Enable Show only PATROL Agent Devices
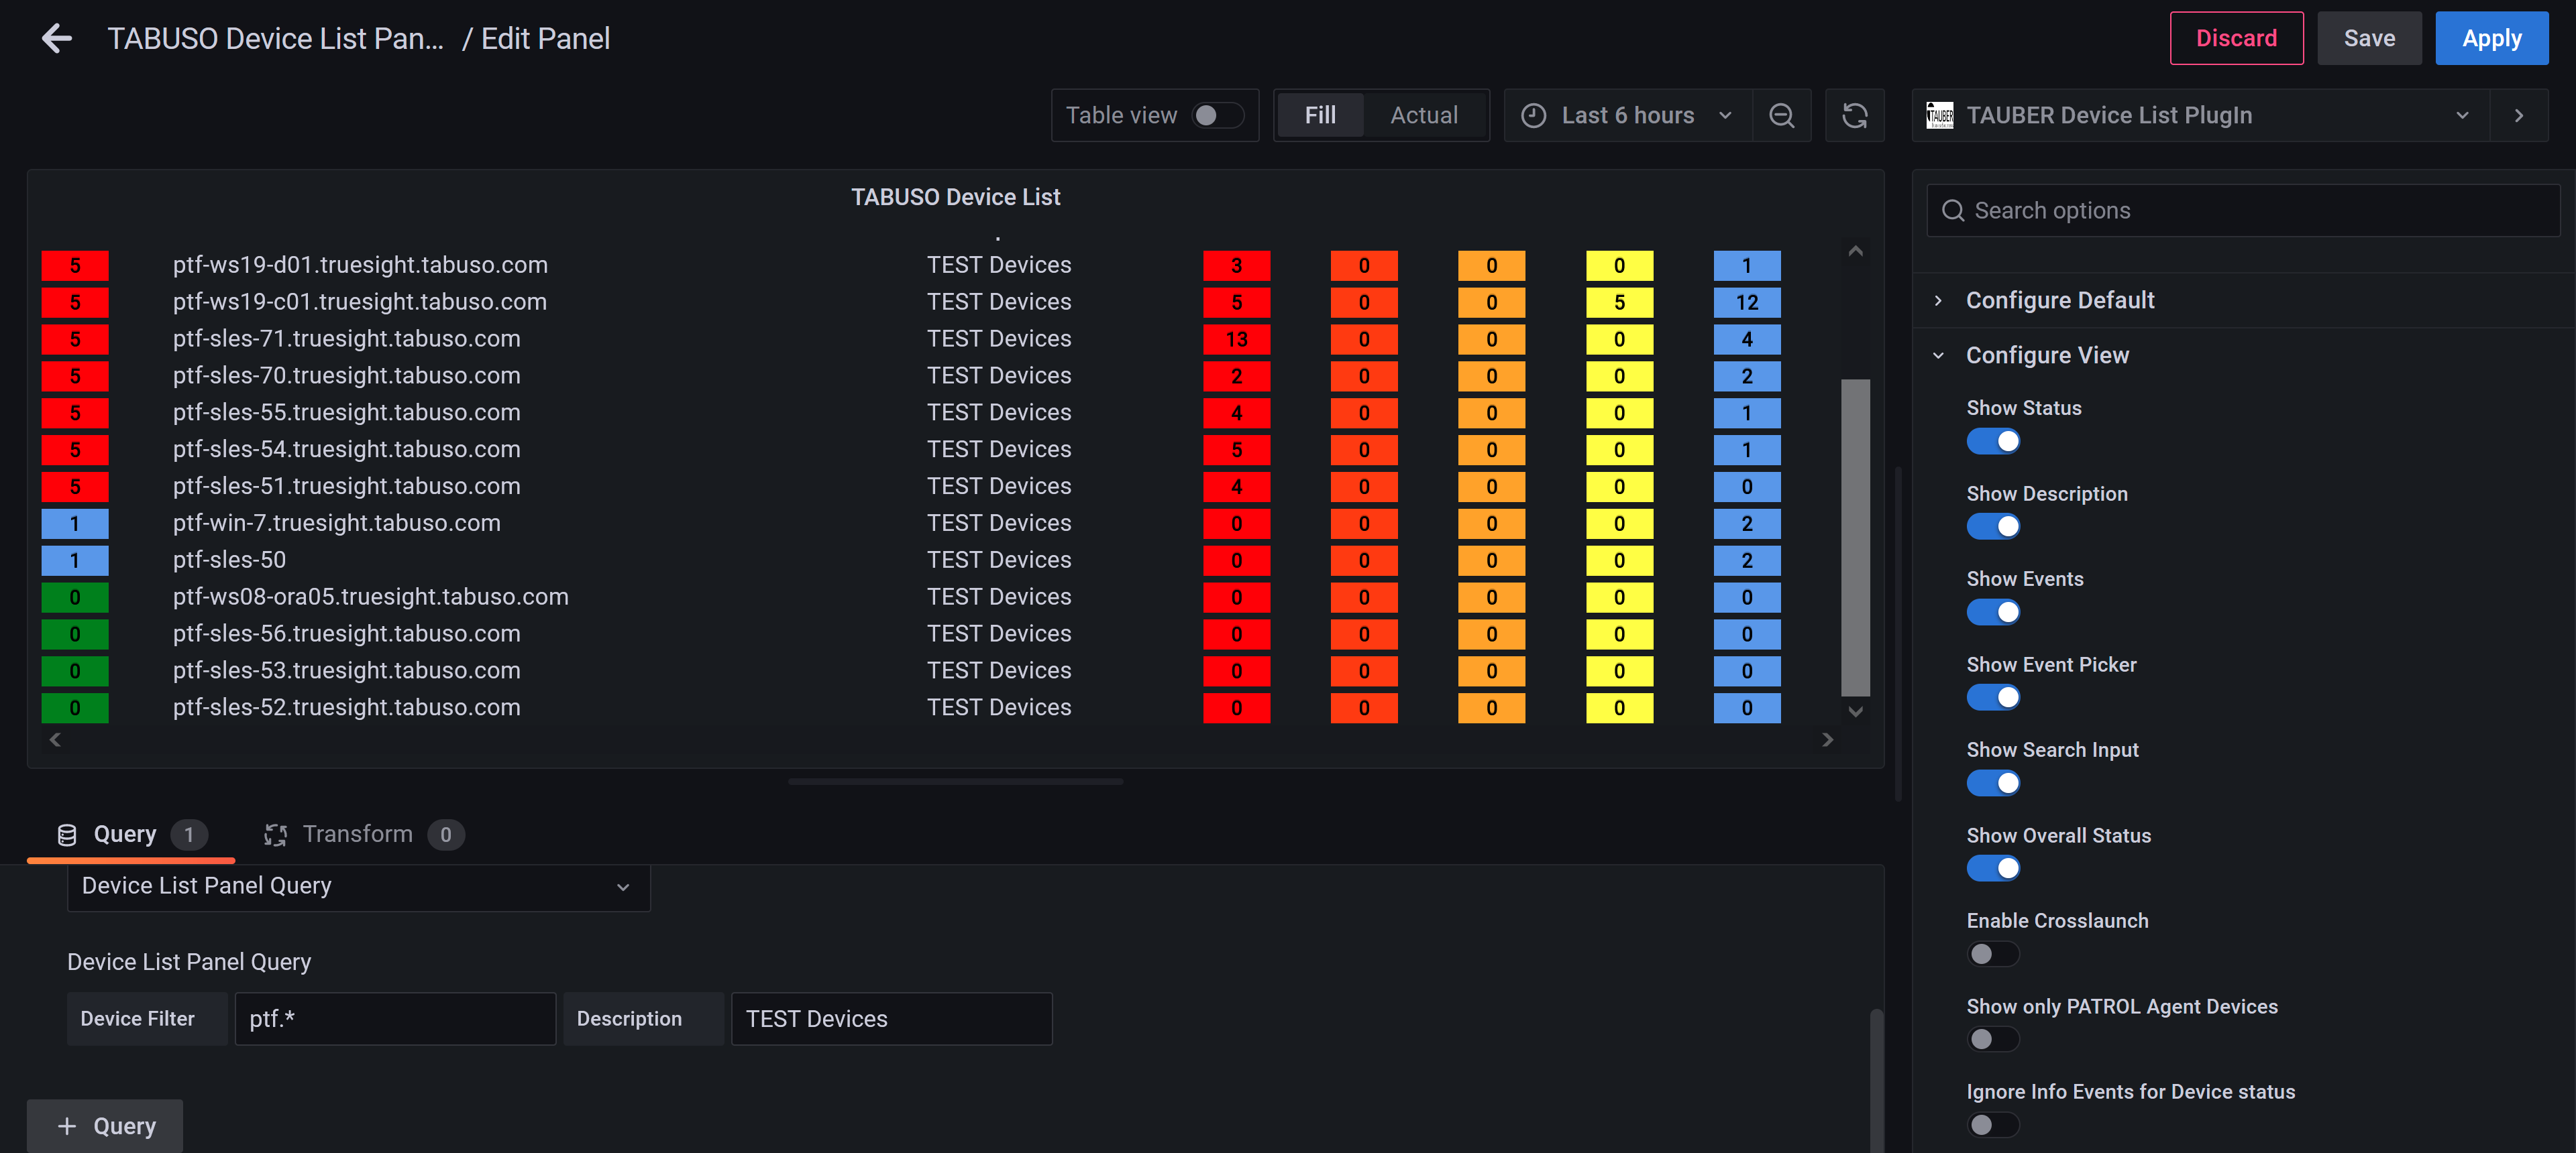Viewport: 2576px width, 1153px height. 1993,1040
